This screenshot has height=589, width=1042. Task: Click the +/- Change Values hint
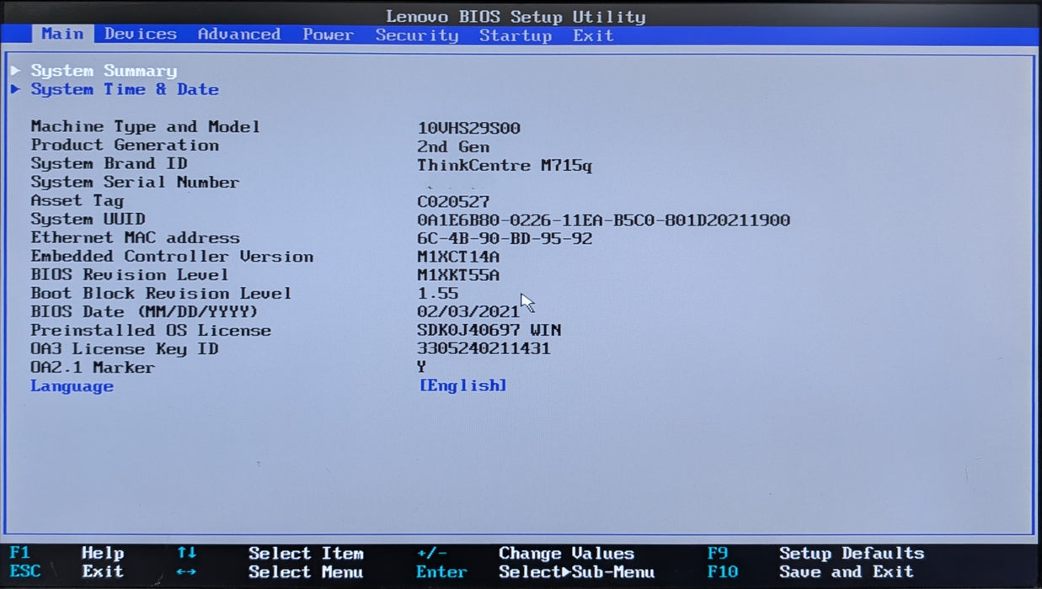tap(525, 553)
